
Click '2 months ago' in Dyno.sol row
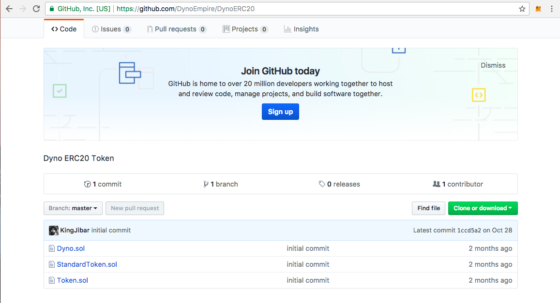tap(490, 248)
